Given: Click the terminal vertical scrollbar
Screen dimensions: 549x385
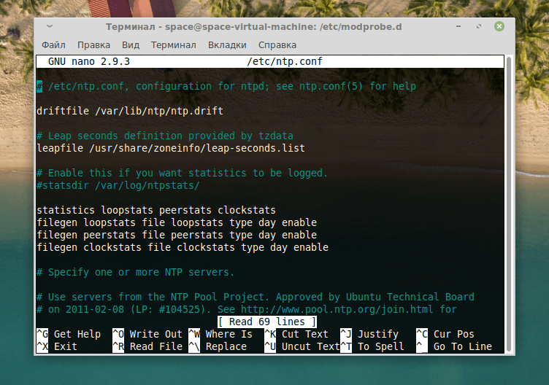Looking at the screenshot, I should pos(509,204).
